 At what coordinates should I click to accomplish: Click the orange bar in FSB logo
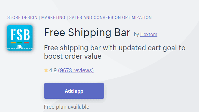[x=13, y=42]
